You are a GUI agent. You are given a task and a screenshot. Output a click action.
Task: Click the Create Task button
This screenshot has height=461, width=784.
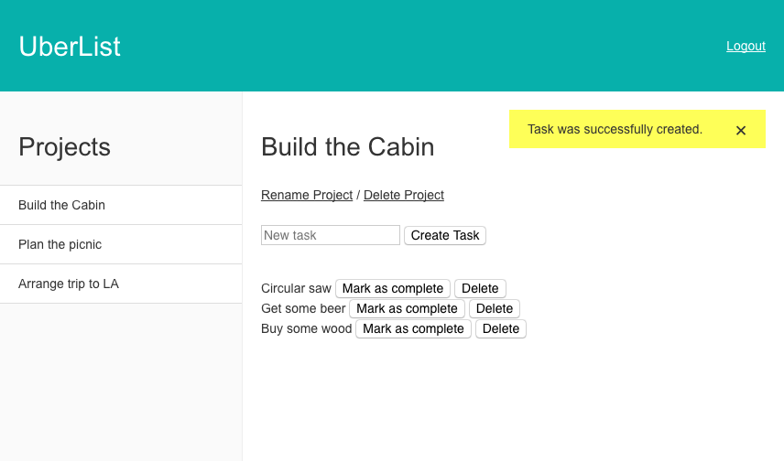[445, 235]
